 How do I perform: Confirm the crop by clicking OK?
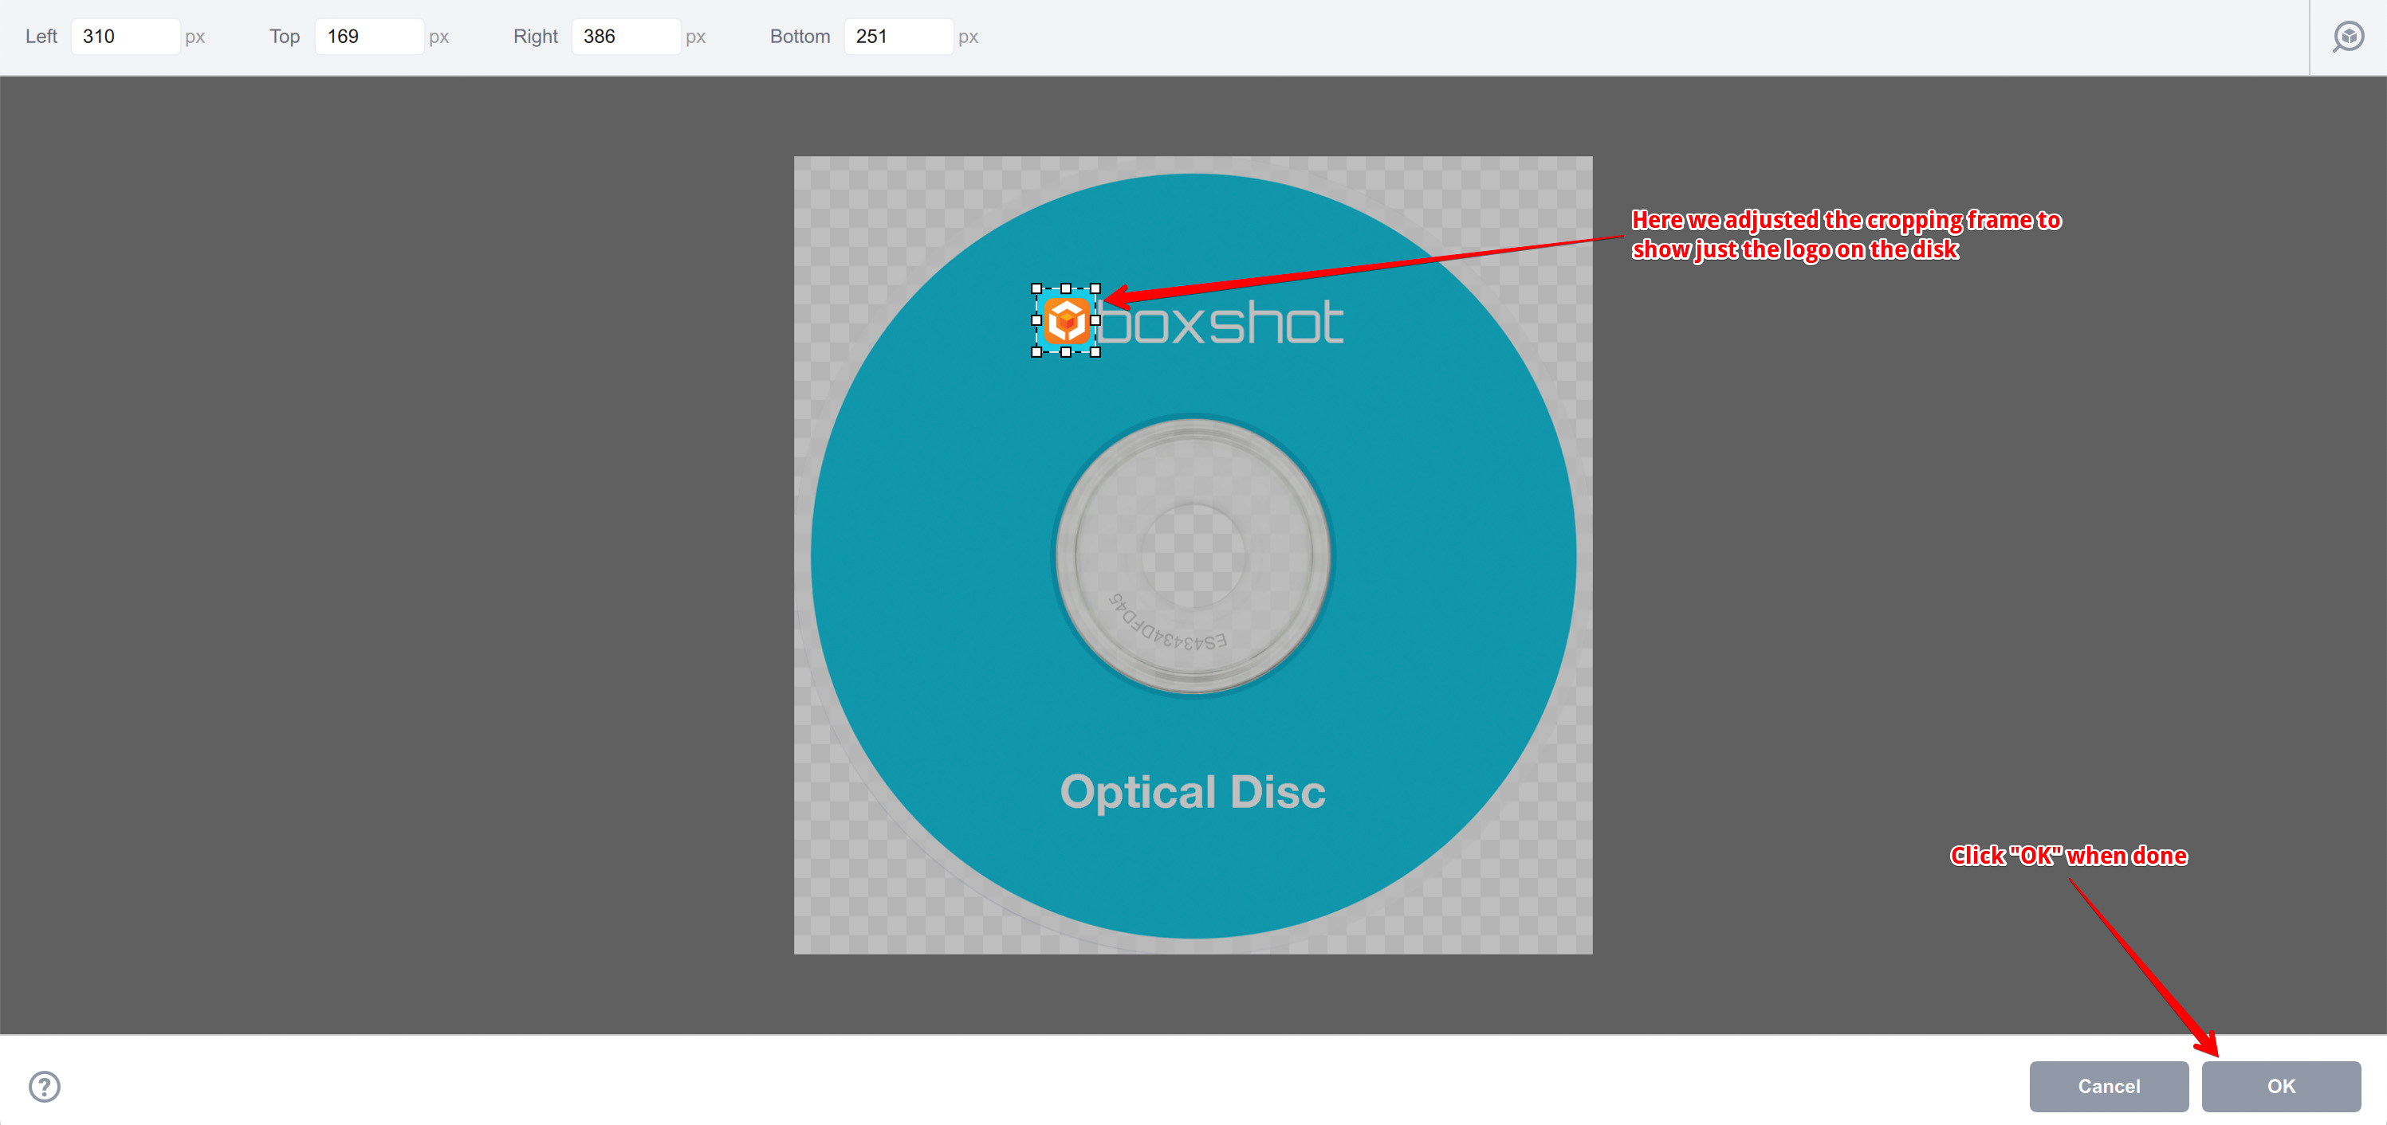tap(2280, 1085)
